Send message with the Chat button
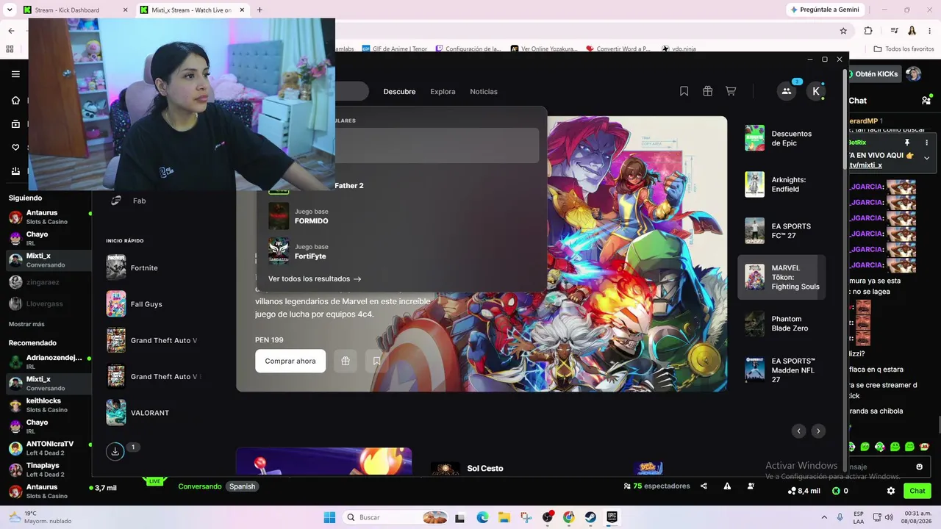Screen dimensions: 941x529 point(917,491)
